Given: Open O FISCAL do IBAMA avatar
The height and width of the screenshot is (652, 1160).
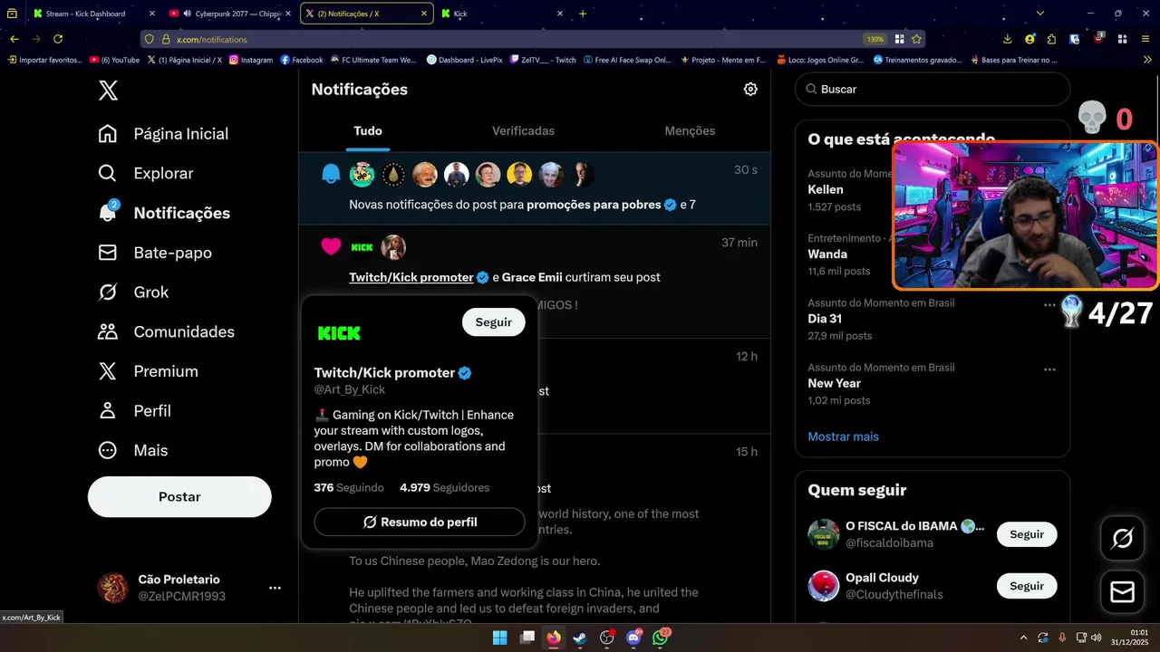Looking at the screenshot, I should (824, 534).
